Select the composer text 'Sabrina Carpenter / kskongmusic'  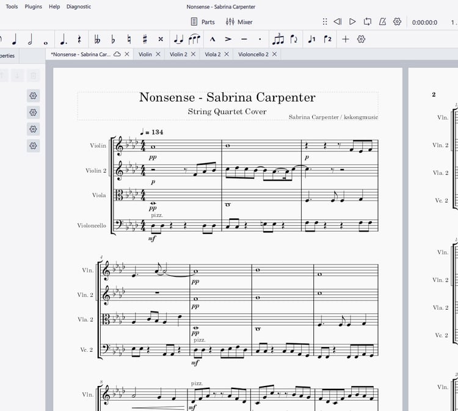coord(333,117)
